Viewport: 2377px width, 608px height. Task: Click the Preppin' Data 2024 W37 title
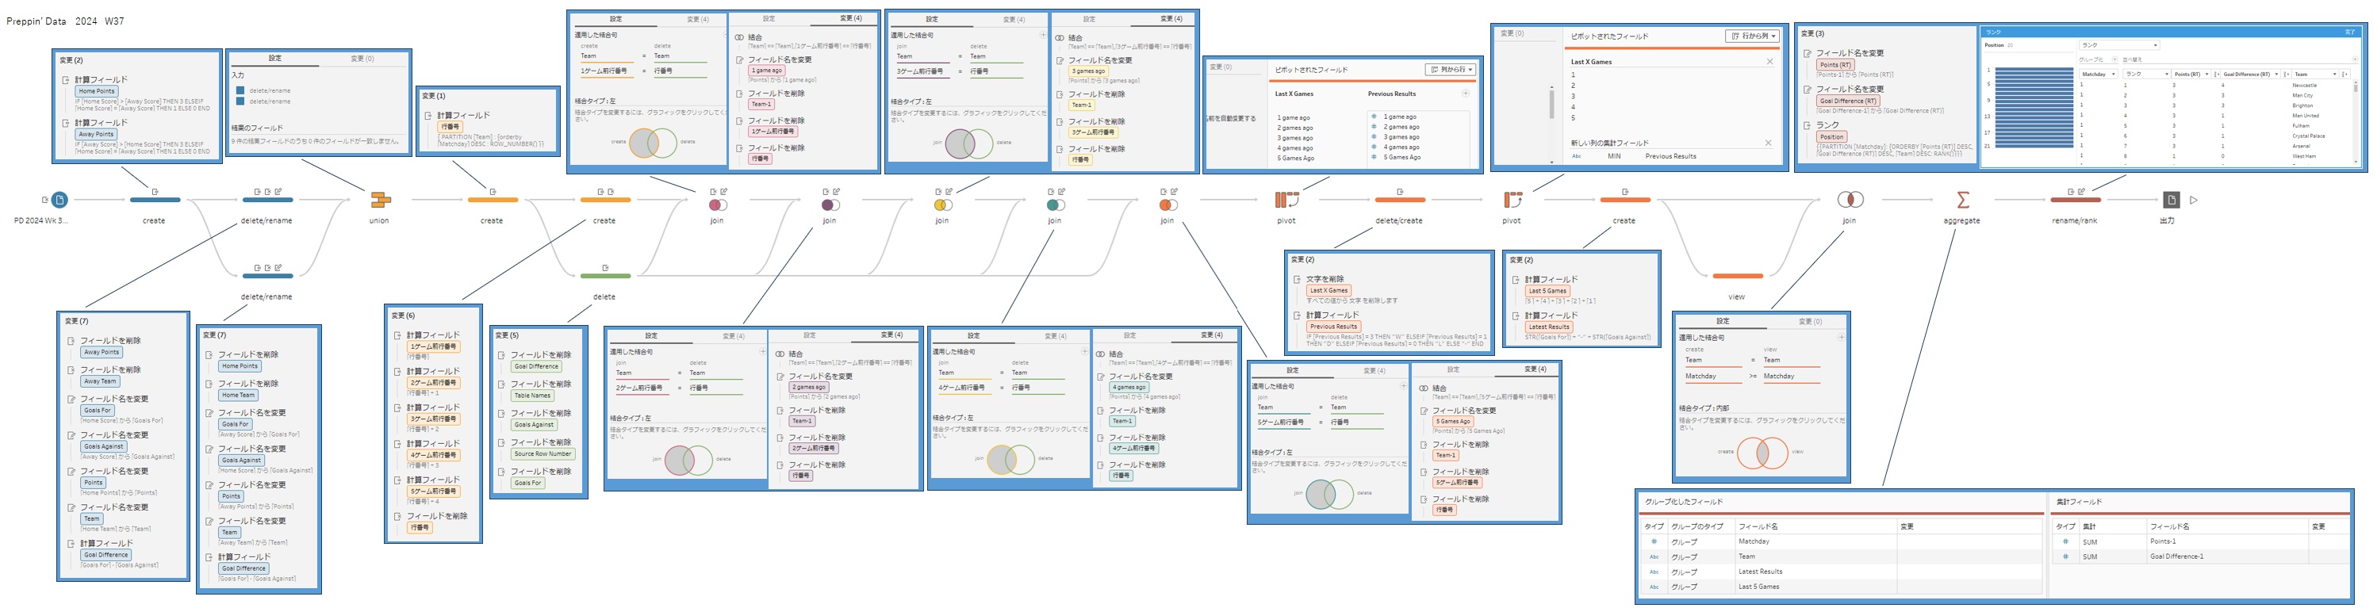(x=64, y=21)
